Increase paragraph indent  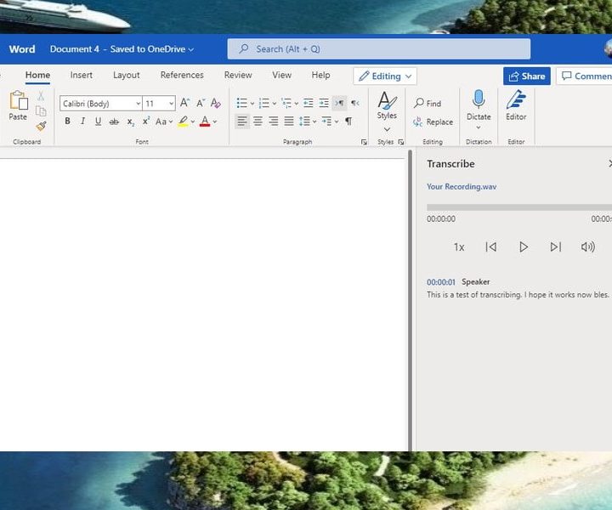pos(324,103)
